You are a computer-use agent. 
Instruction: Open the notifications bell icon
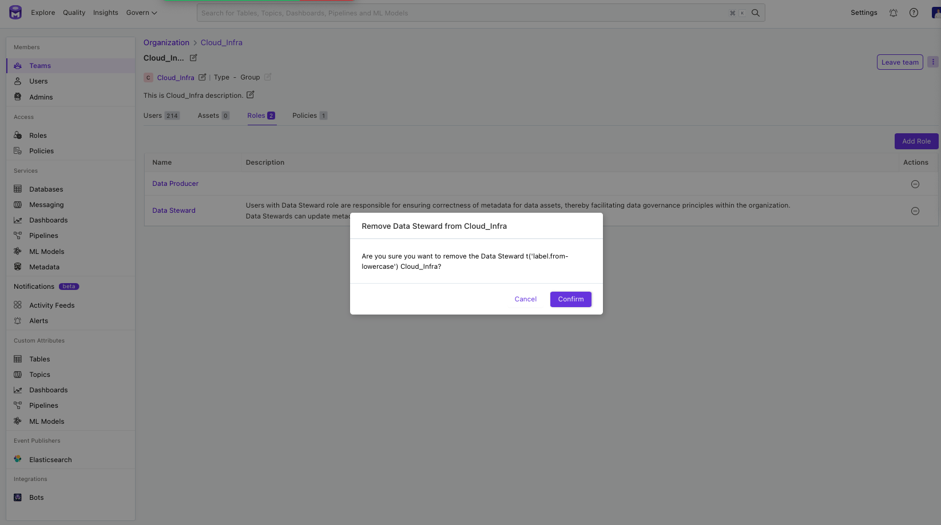pos(893,13)
